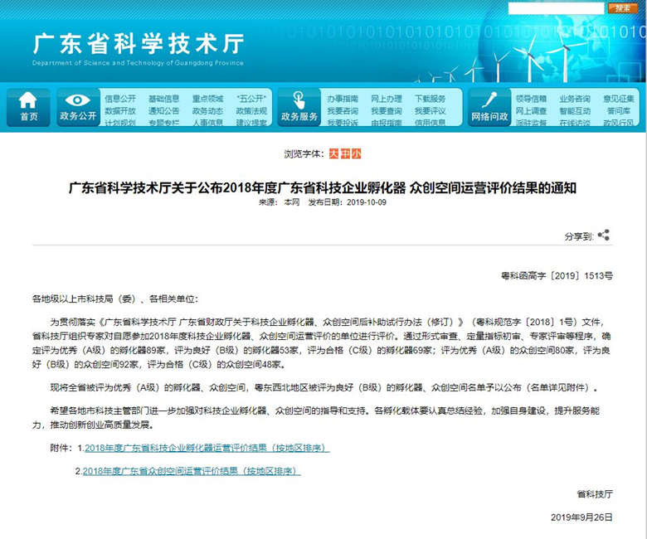Click the 分享到 label
The width and height of the screenshot is (647, 539).
[x=579, y=236]
